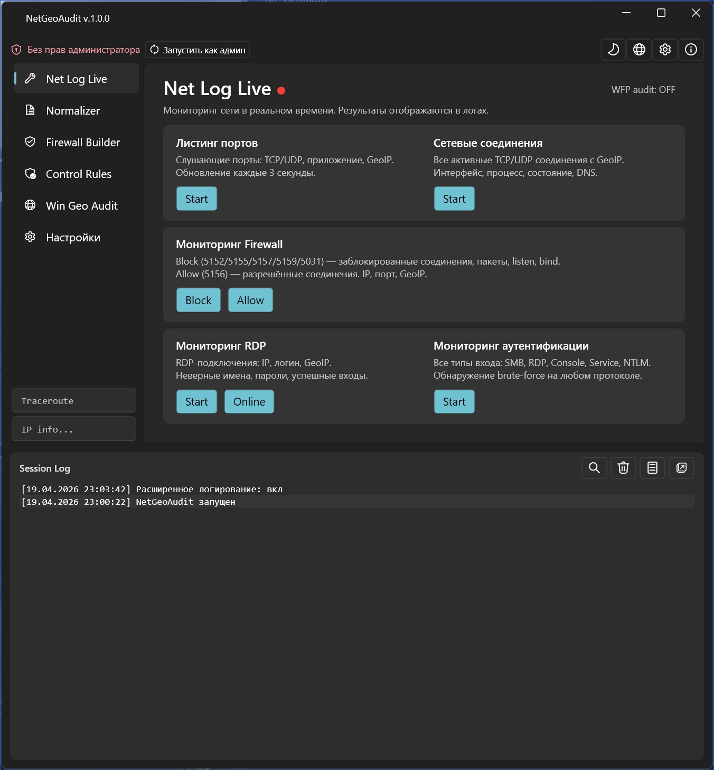Pop out the Session Log window icon

(681, 468)
